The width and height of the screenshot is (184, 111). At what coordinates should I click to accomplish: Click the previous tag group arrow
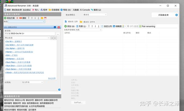52,38
